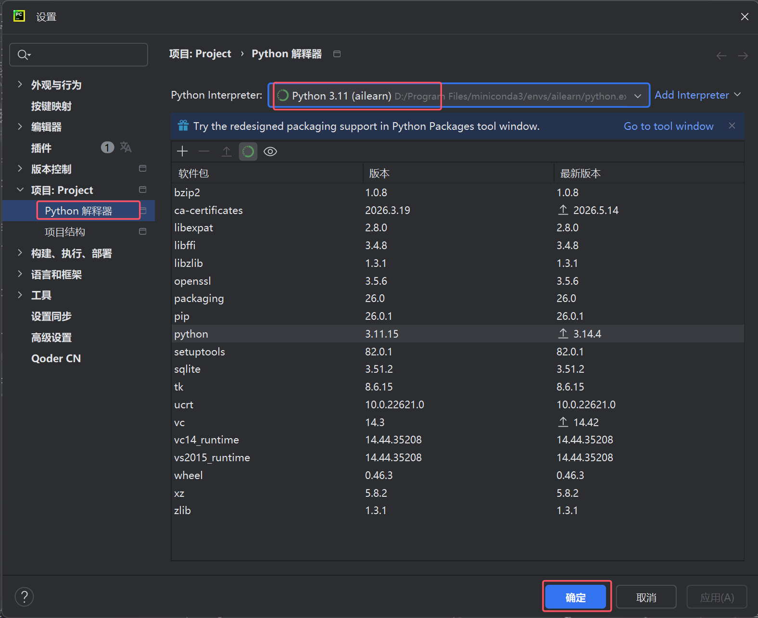Image resolution: width=758 pixels, height=618 pixels.
Task: Click the gift icon in the banner
Action: (x=183, y=126)
